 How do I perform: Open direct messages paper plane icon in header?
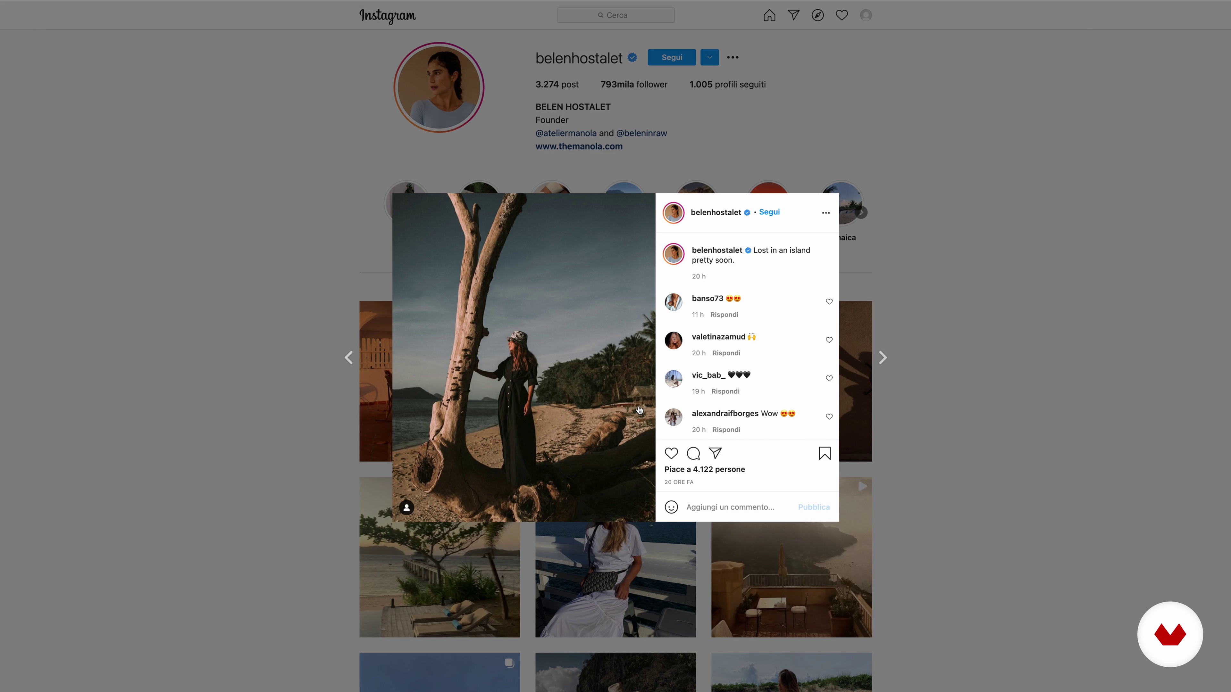(793, 15)
